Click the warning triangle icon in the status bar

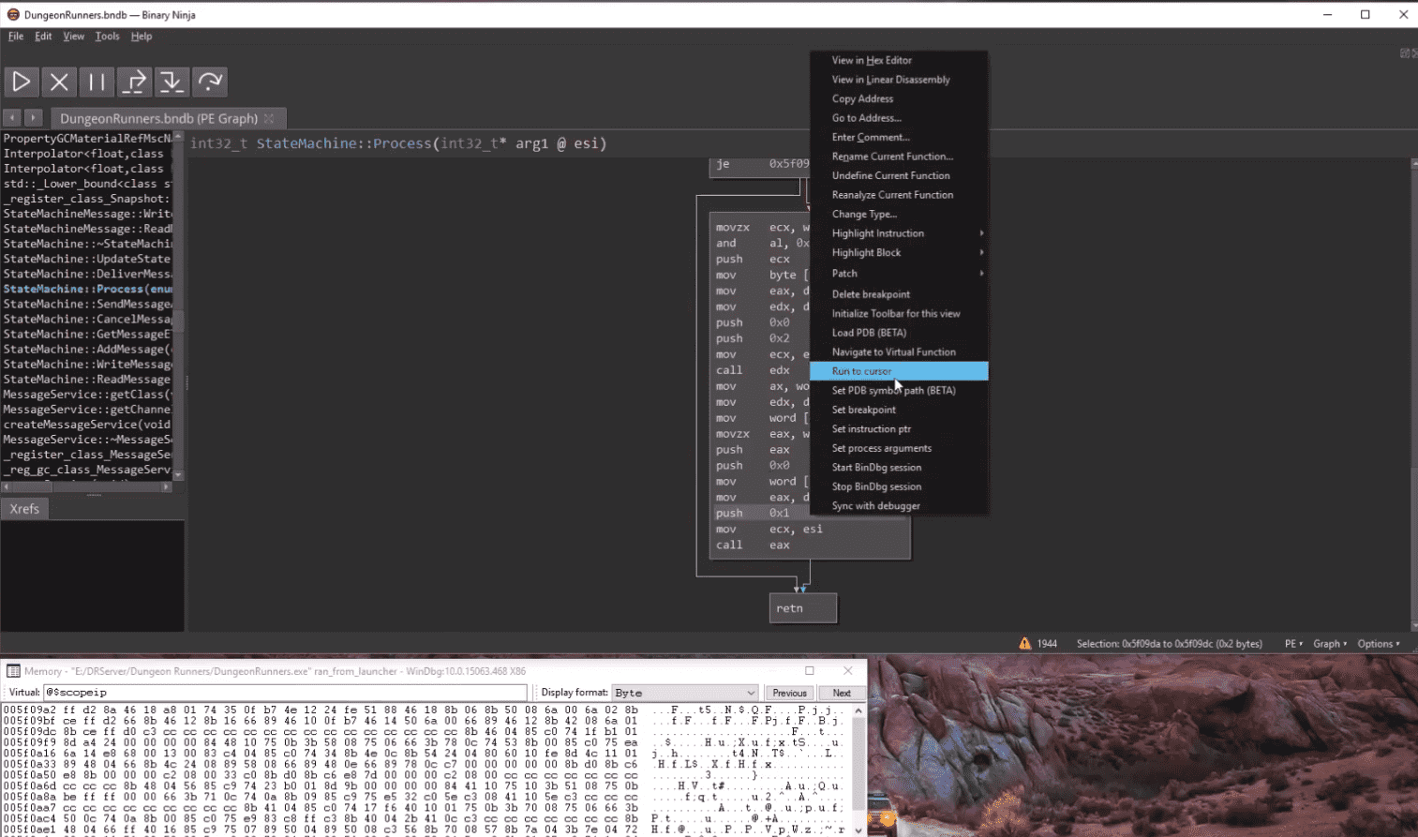[1024, 643]
